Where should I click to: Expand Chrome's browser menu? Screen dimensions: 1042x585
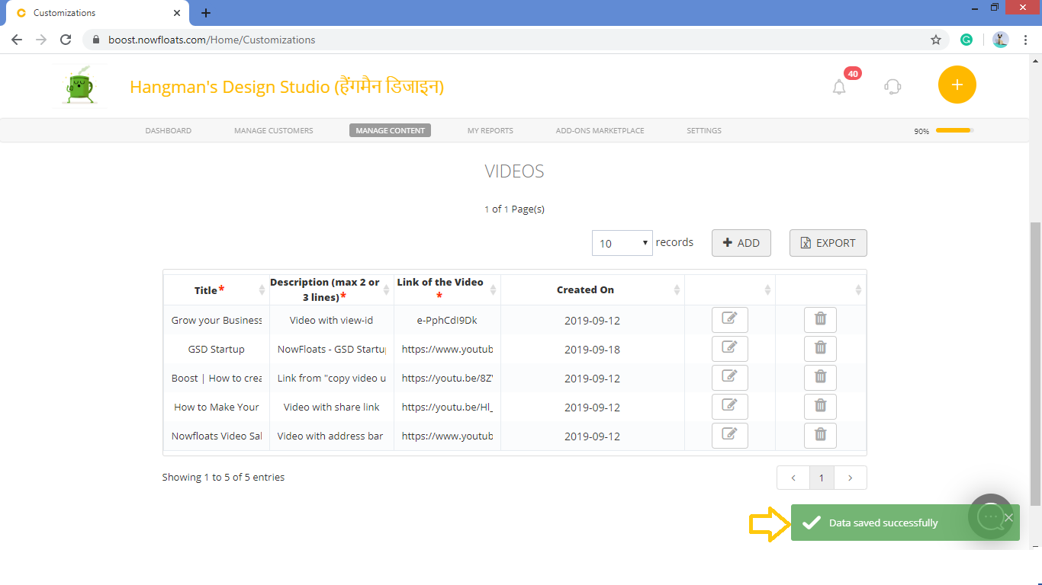click(1025, 40)
